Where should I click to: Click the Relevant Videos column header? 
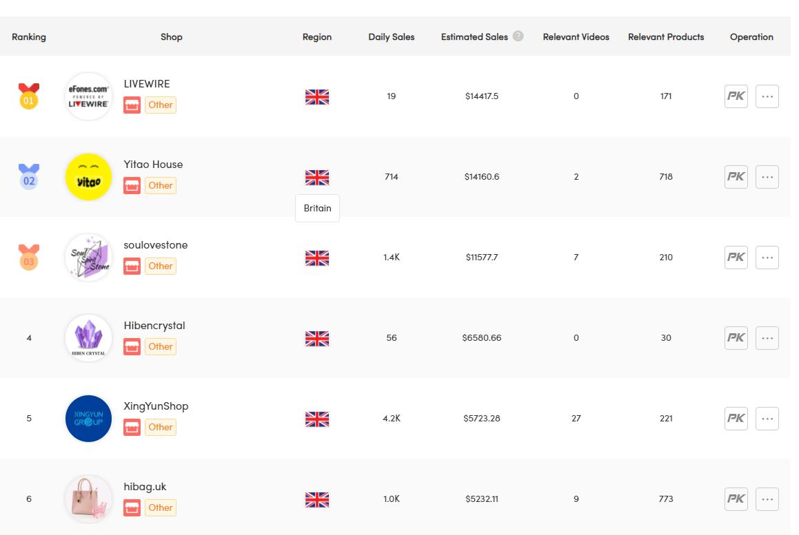tap(576, 36)
